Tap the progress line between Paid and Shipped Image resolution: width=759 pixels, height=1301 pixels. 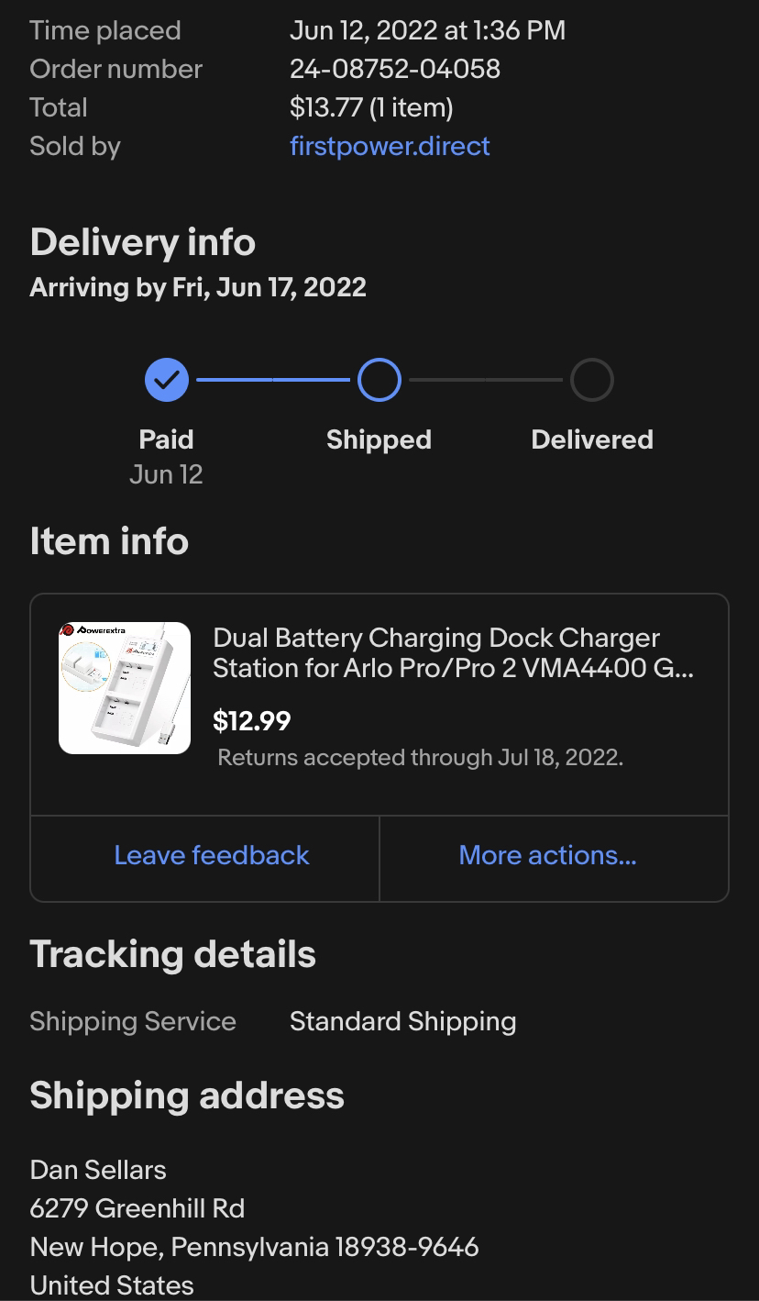coord(273,380)
